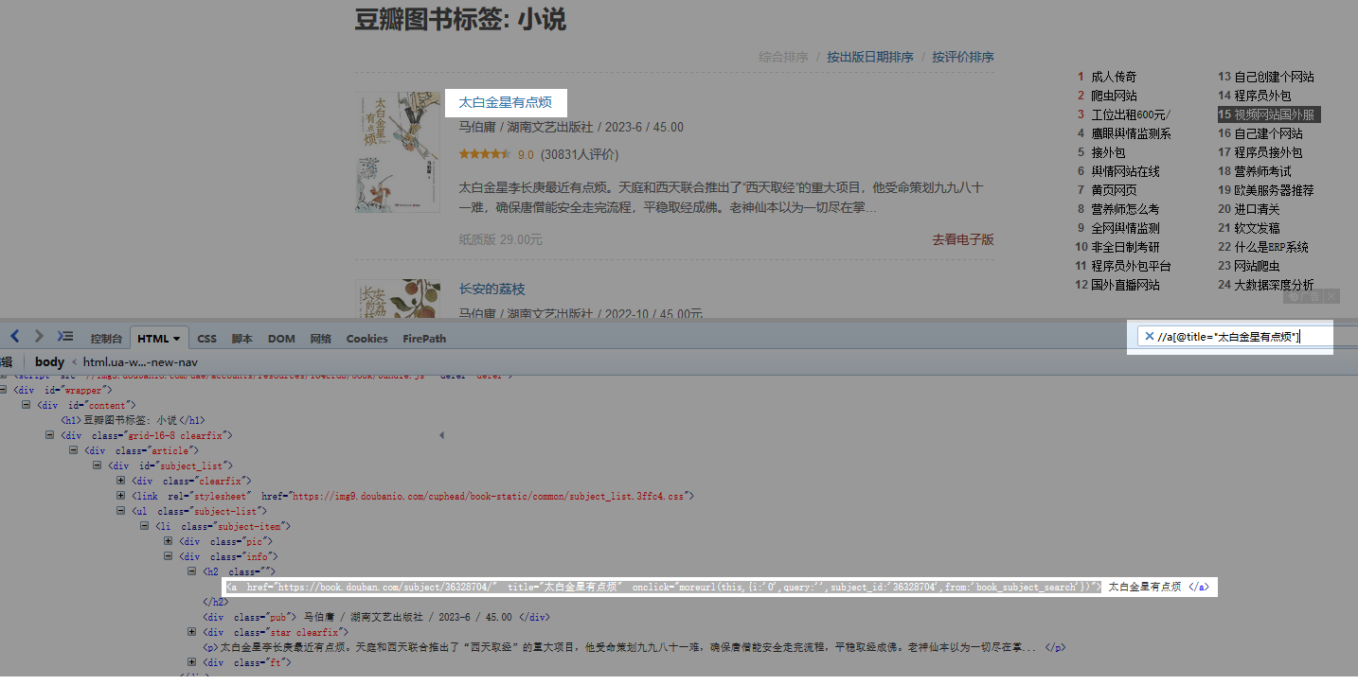Screen dimensions: 1358x685
Task: Sort by 按评价排序
Action: [963, 57]
